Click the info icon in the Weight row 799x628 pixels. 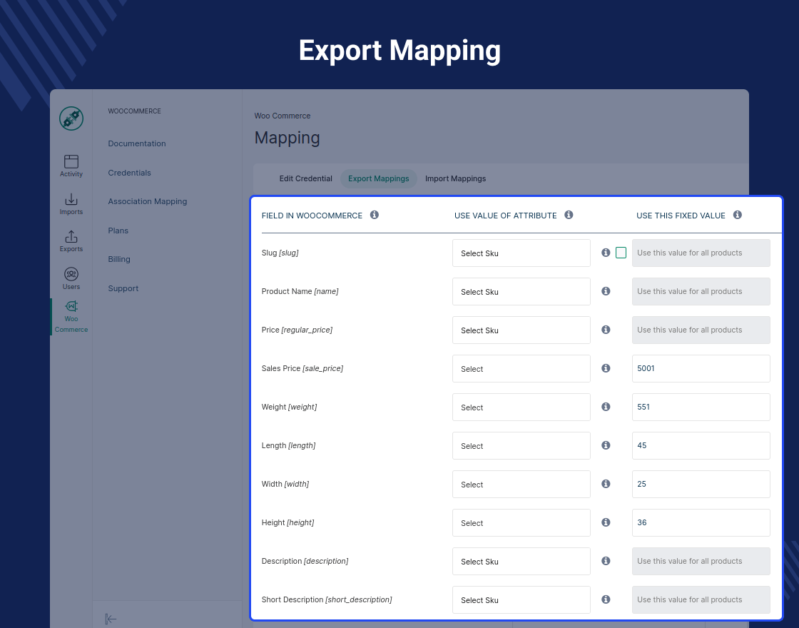pos(606,407)
